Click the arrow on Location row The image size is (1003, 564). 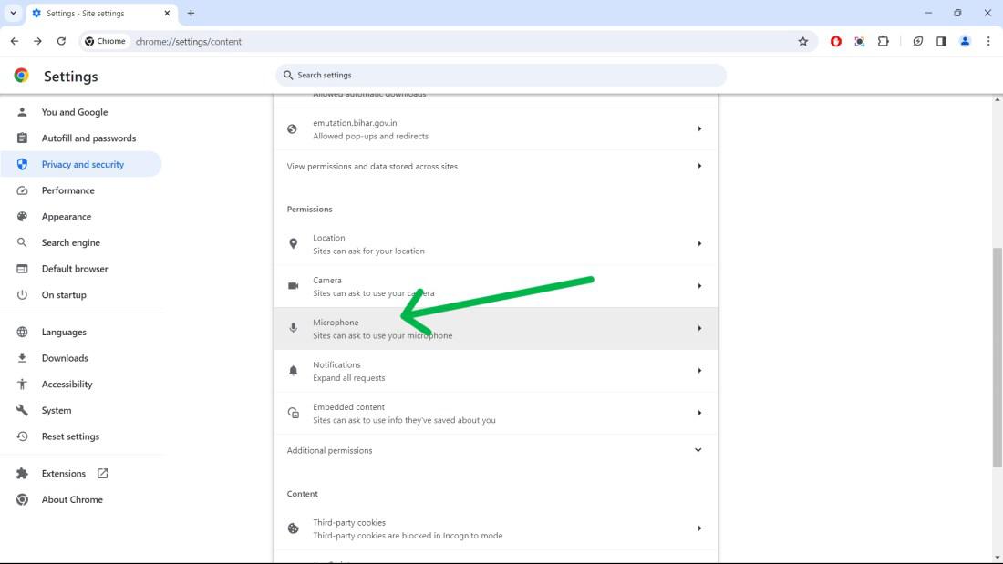(699, 243)
